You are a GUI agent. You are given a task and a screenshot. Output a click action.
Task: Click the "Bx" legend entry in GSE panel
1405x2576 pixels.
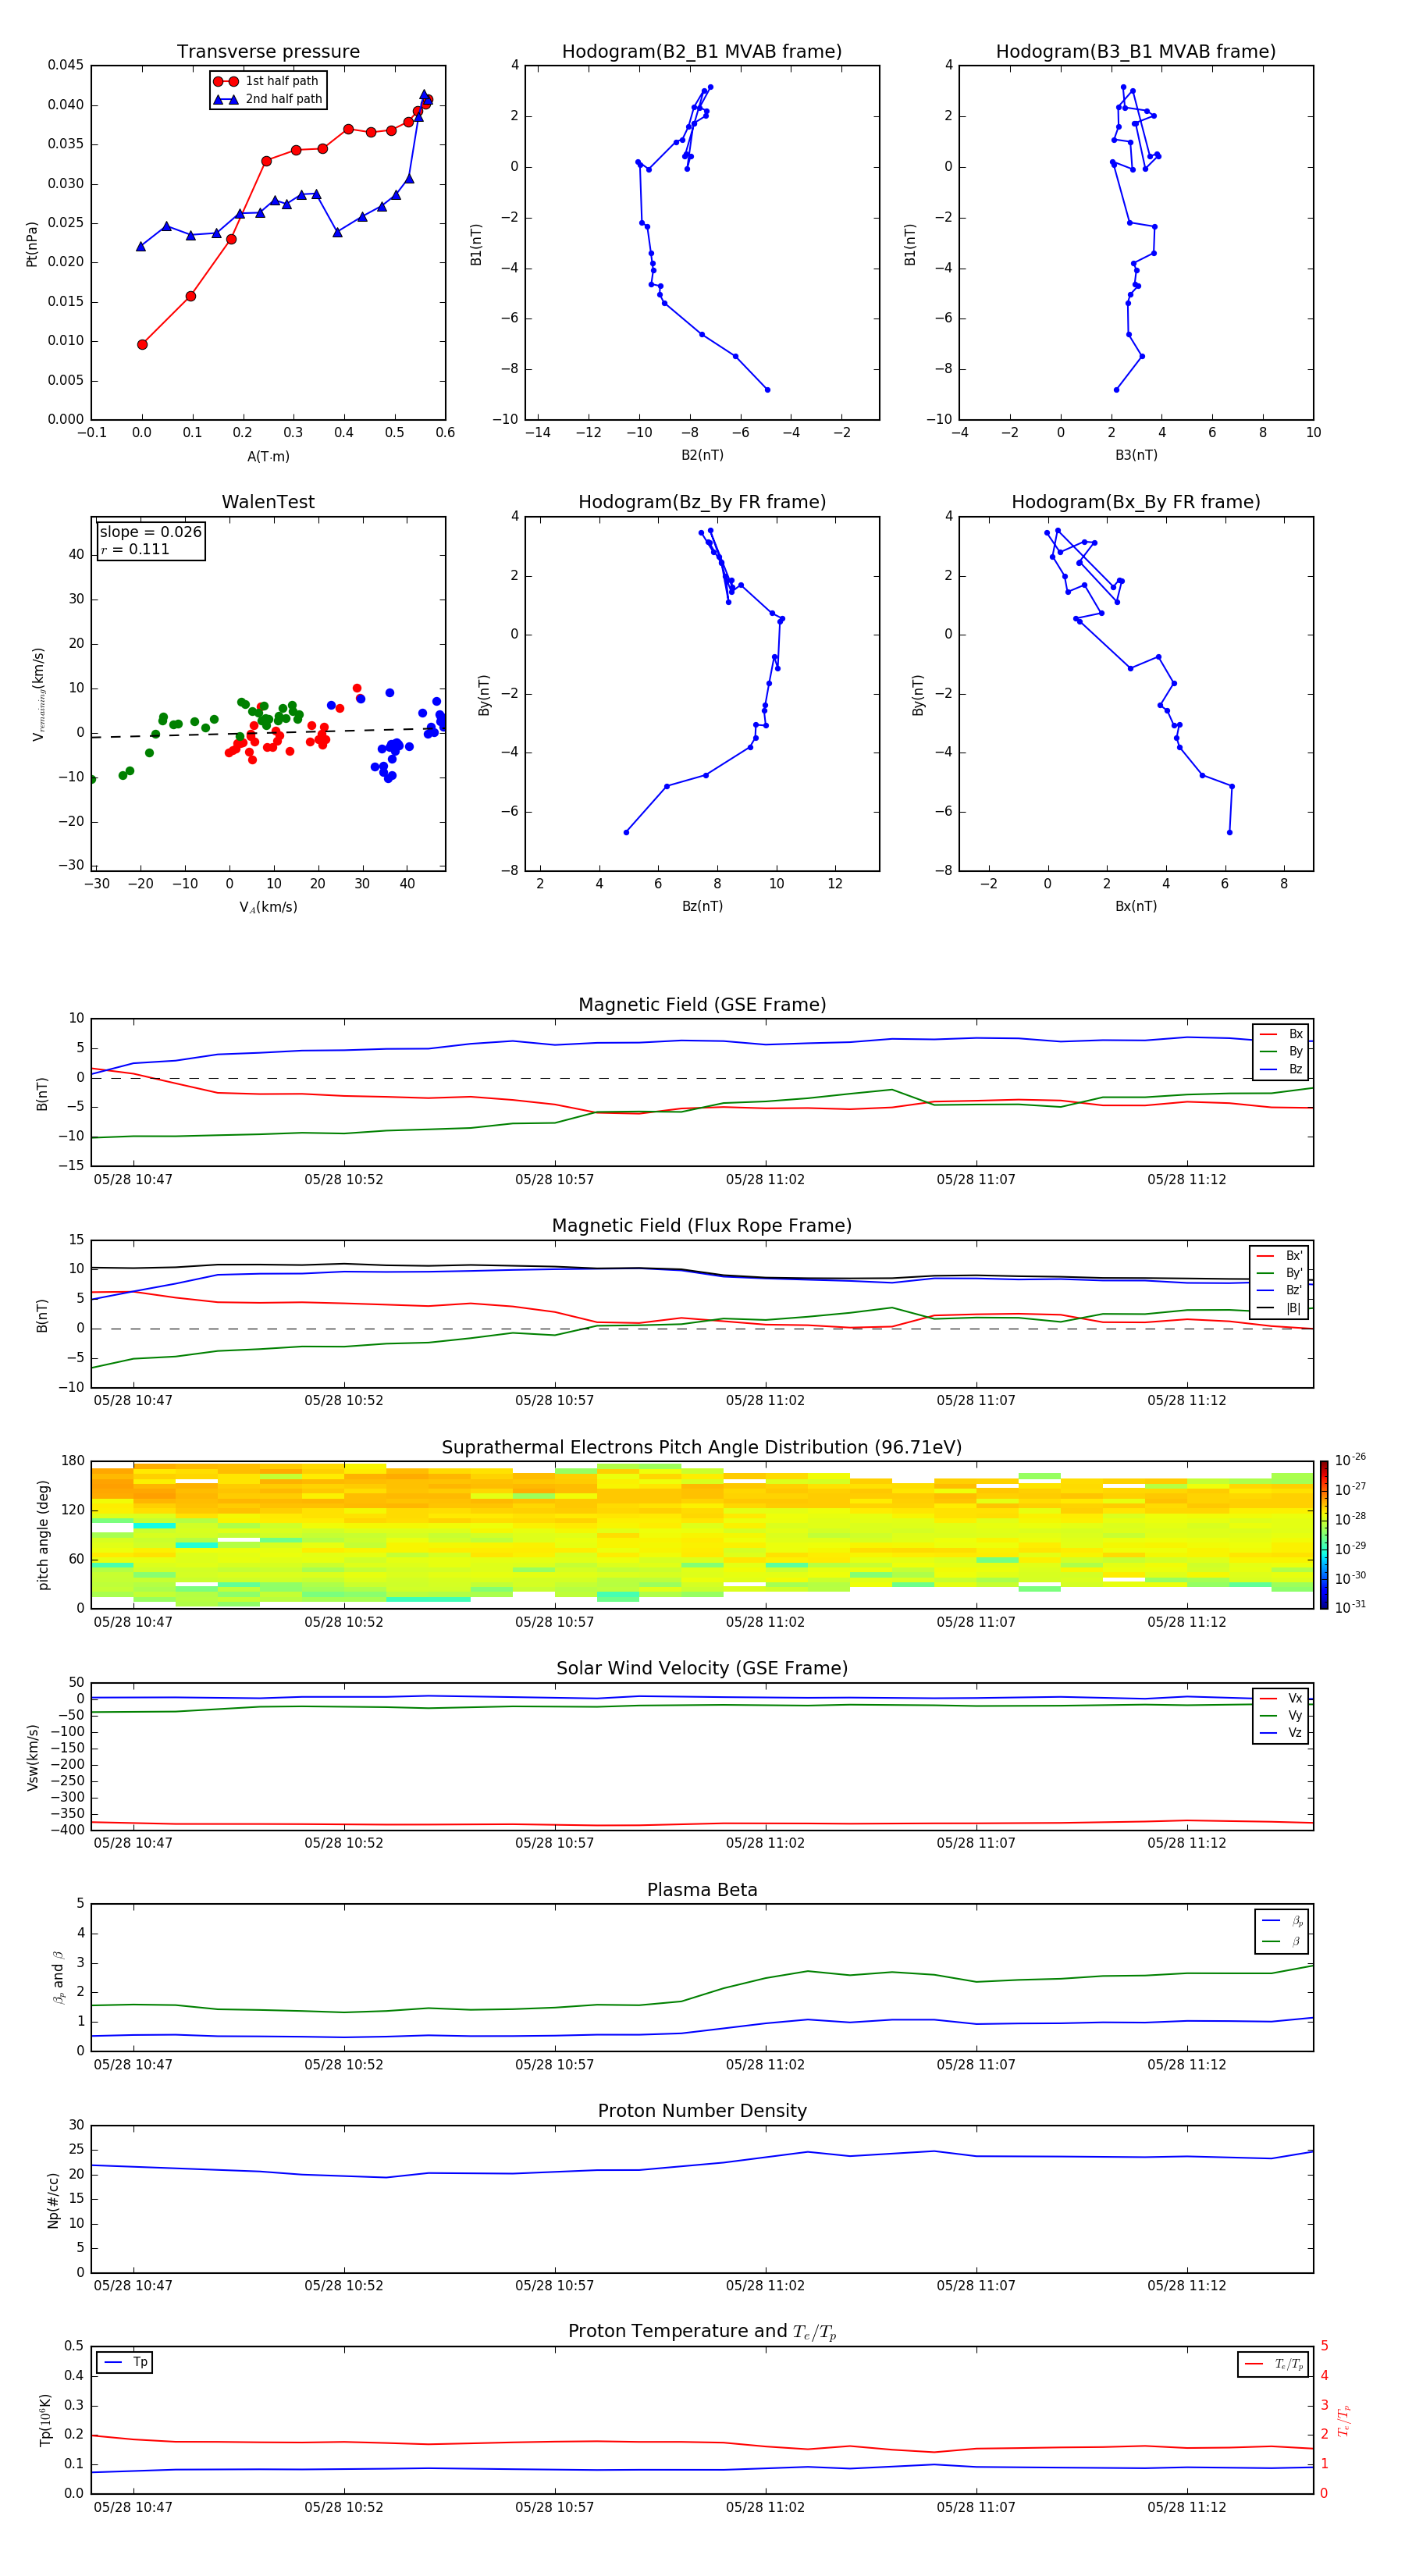[x=1281, y=1034]
